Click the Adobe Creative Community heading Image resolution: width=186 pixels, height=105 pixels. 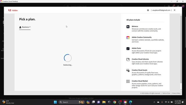(x=142, y=37)
